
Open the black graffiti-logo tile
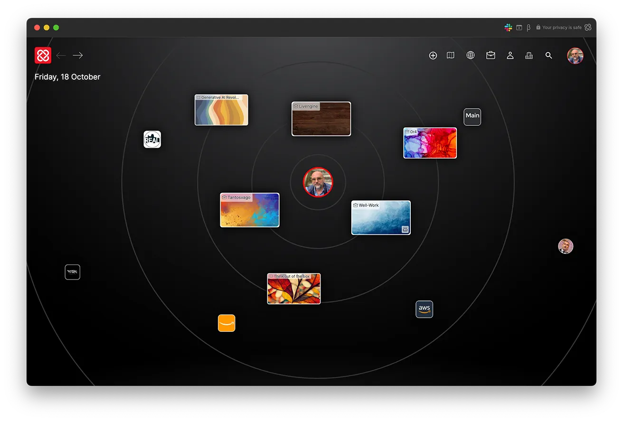tap(73, 272)
